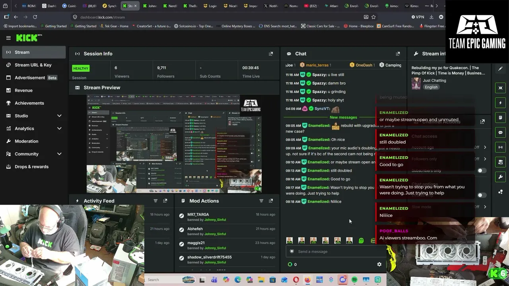The width and height of the screenshot is (509, 286).
Task: Expand the Community sidebar section
Action: 59,154
